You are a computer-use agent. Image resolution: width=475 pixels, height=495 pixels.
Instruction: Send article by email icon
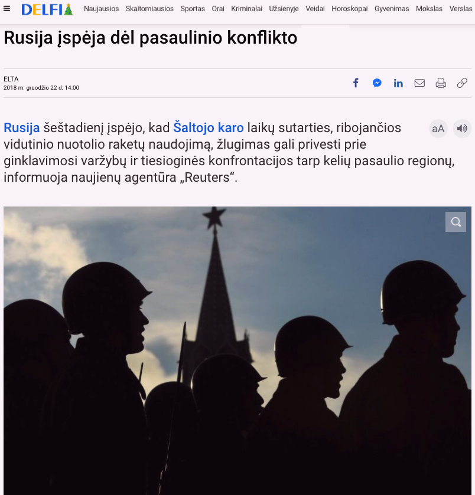[419, 83]
